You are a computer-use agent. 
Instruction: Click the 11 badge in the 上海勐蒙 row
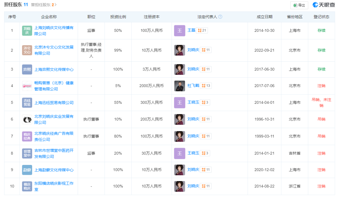206,170
